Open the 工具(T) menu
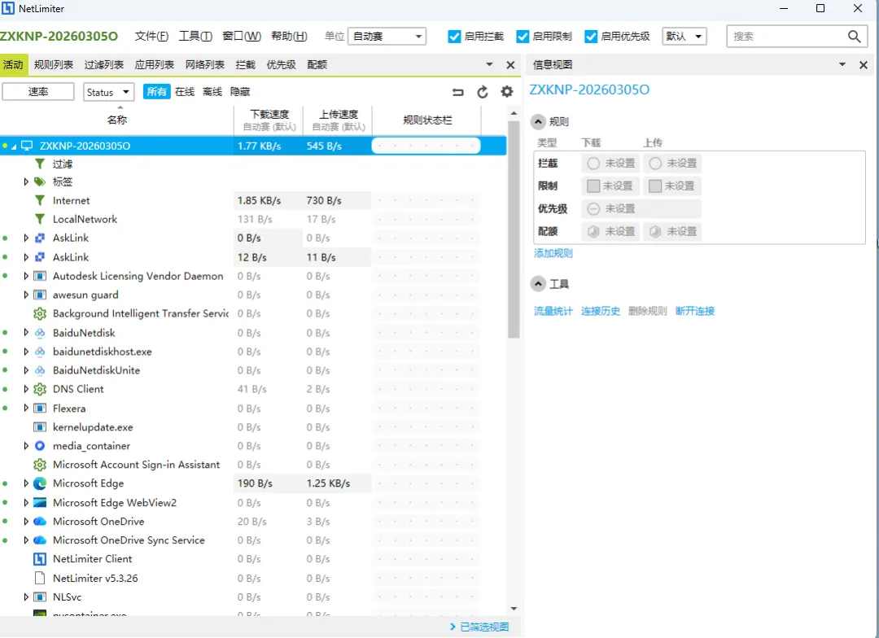Image resolution: width=879 pixels, height=638 pixels. click(x=195, y=37)
